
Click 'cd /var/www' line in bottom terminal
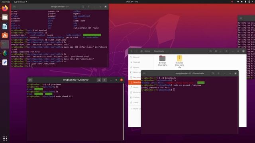click(54, 85)
